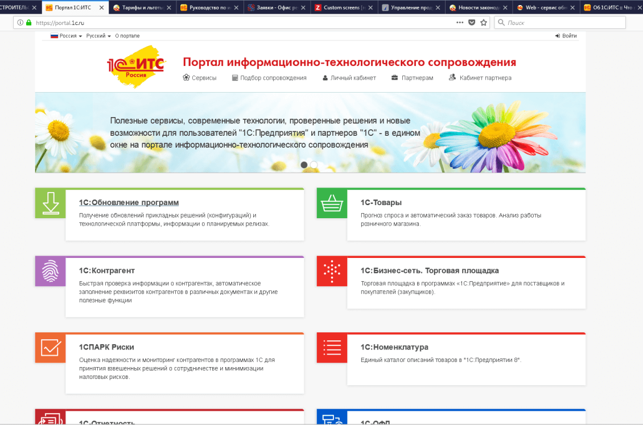Click the Russia flag icon
Image resolution: width=643 pixels, height=425 pixels.
[54, 36]
